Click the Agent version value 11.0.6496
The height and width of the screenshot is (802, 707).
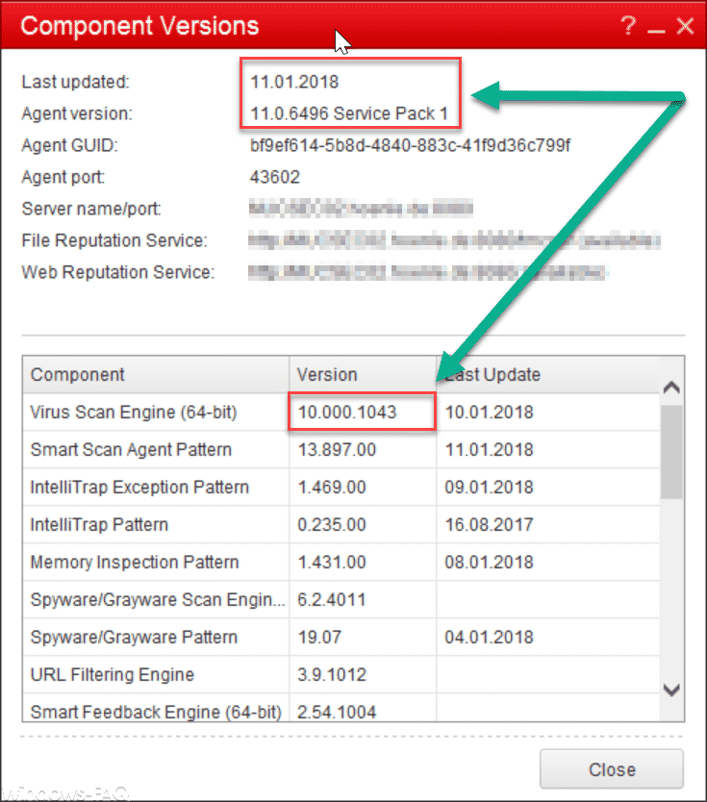tap(349, 113)
